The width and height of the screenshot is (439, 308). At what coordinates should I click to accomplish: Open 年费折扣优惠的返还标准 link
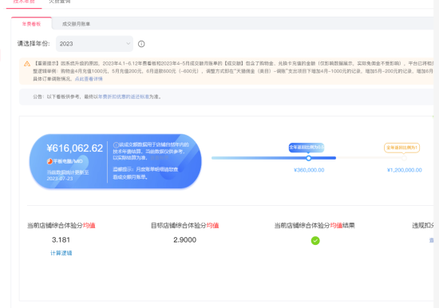124,97
